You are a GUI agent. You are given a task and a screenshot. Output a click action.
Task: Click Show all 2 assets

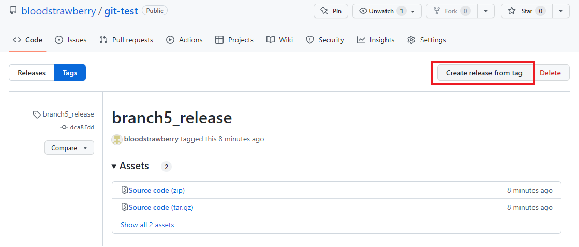click(147, 224)
